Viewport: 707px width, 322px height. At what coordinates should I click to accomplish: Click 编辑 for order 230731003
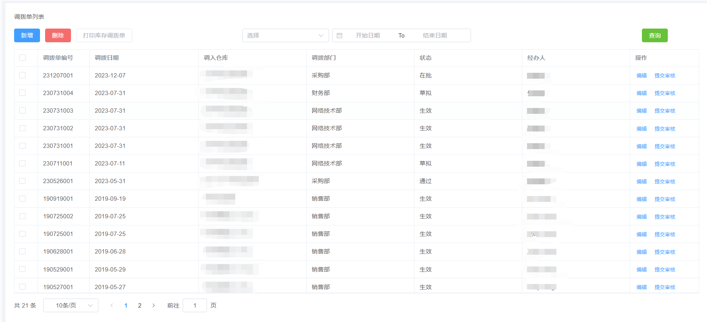(642, 111)
